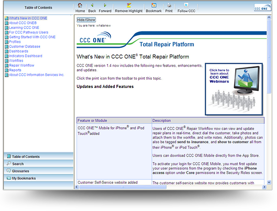Open the About CCC ONE® topic
277x211 pixels.
coord(23,23)
